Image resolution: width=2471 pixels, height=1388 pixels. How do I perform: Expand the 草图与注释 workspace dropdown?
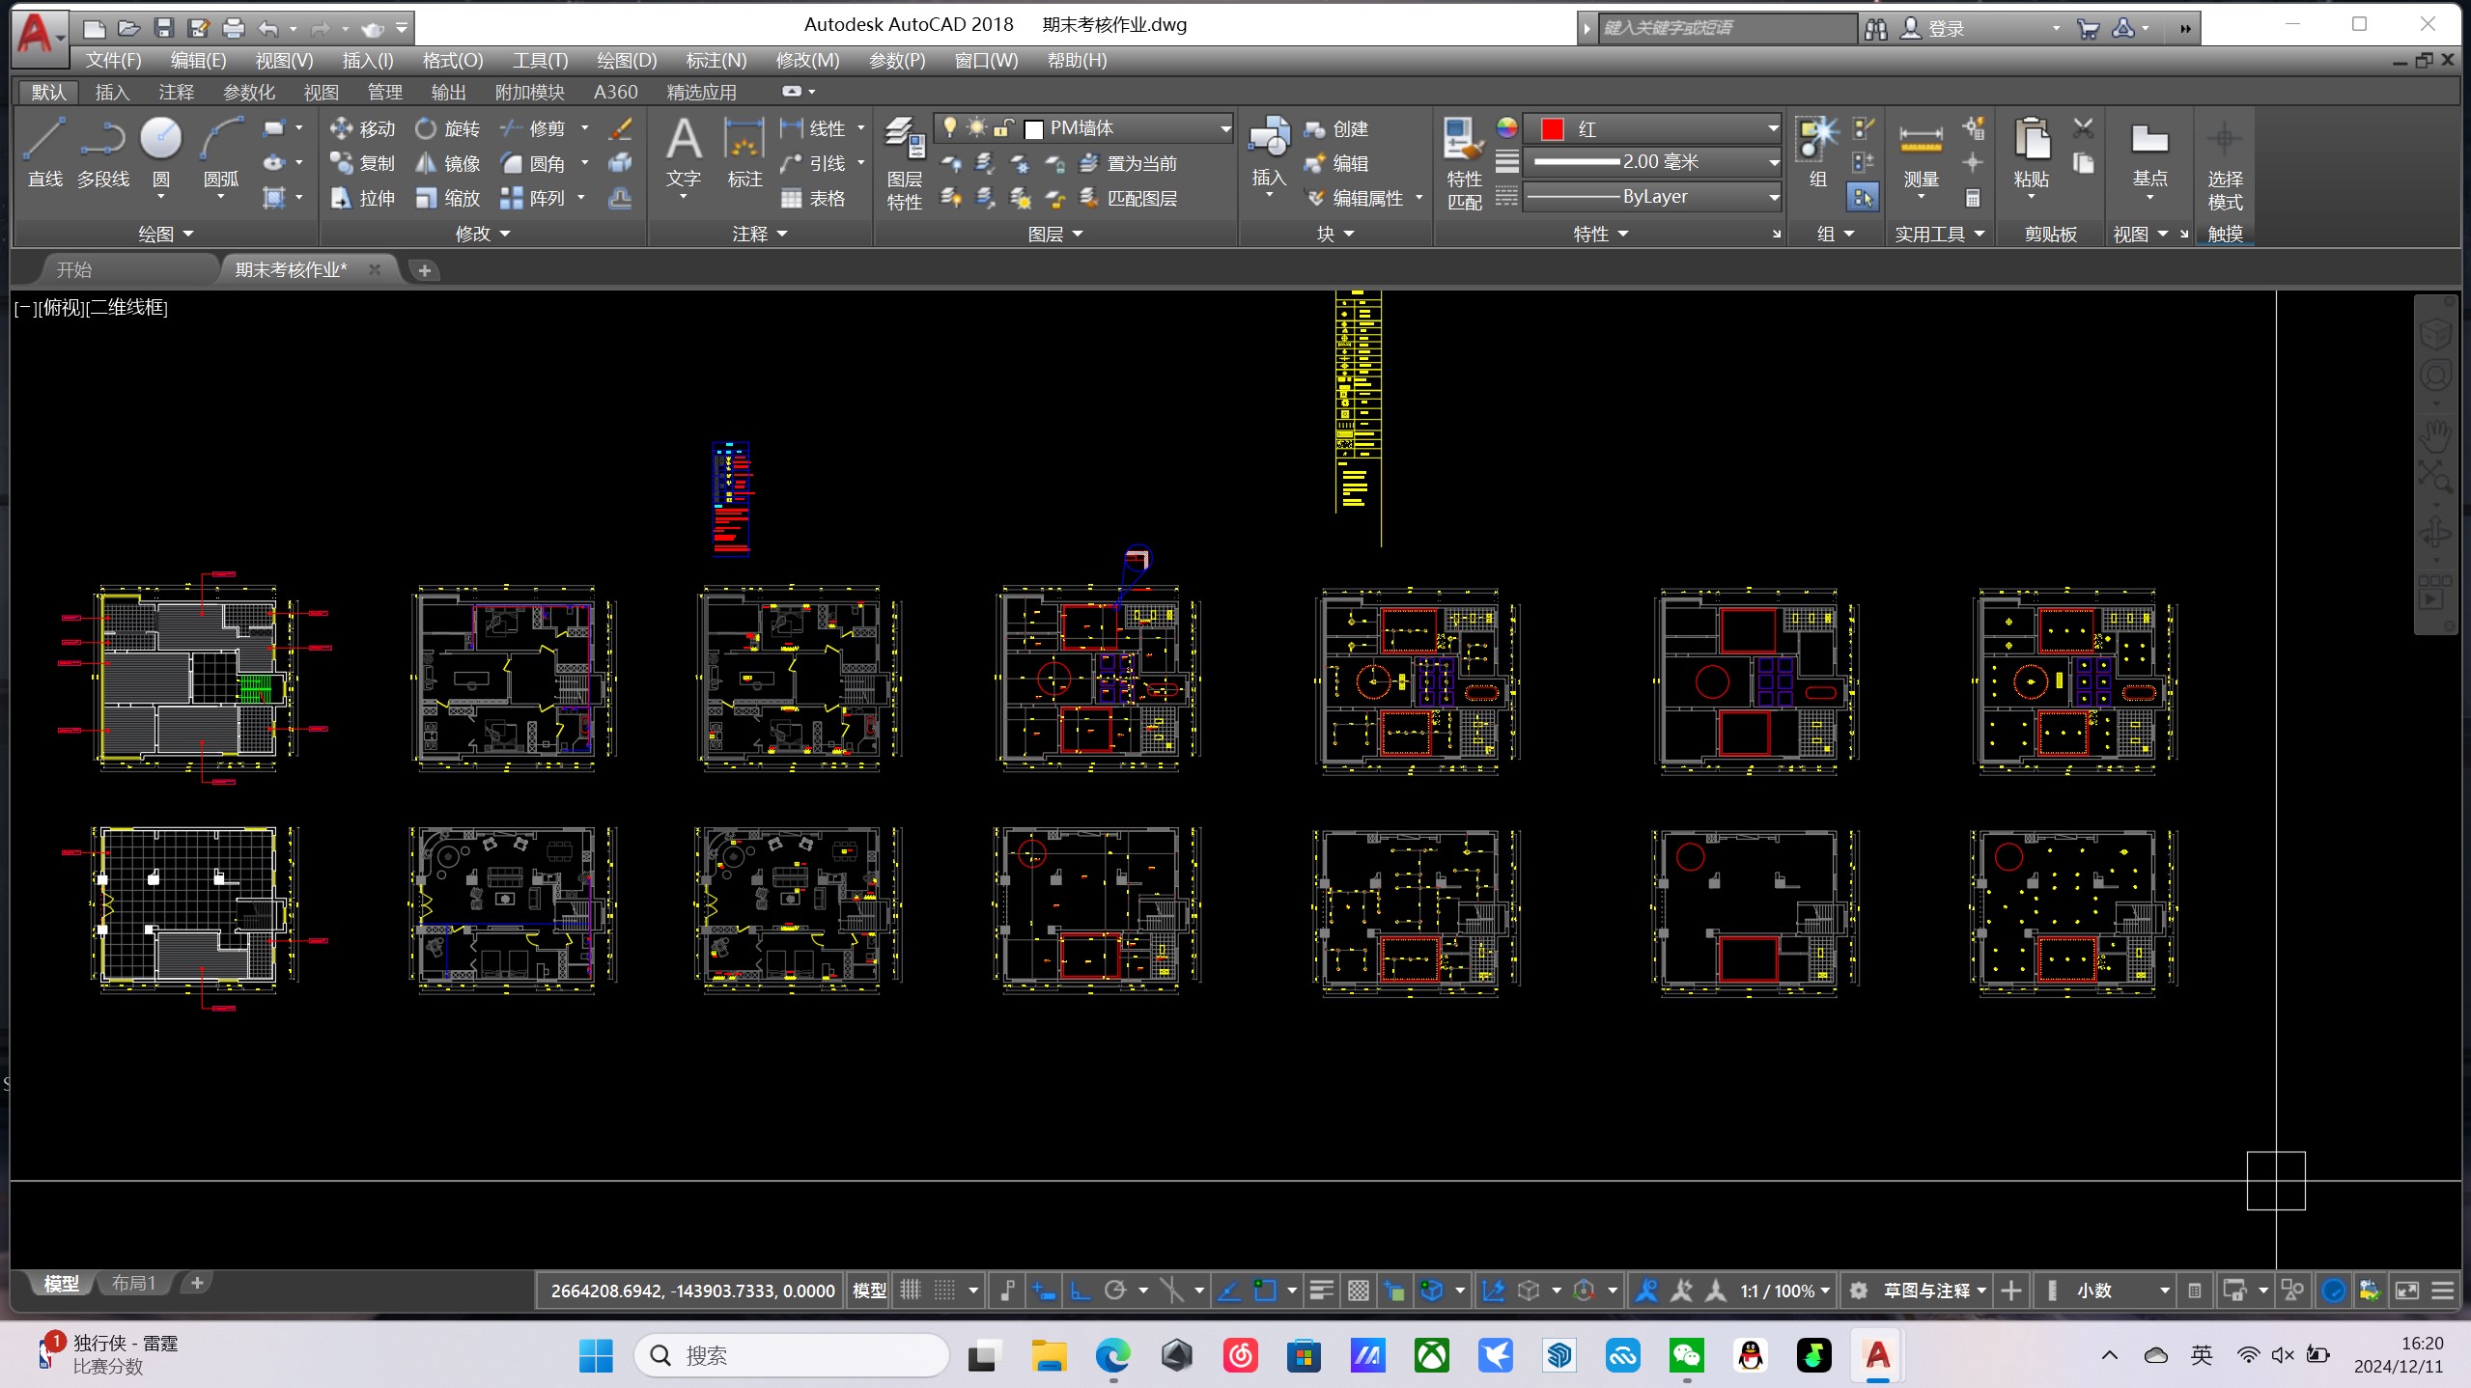[x=1980, y=1291]
